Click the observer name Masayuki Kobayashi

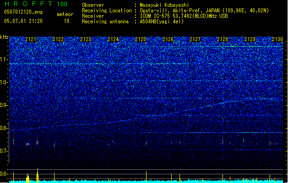point(164,5)
